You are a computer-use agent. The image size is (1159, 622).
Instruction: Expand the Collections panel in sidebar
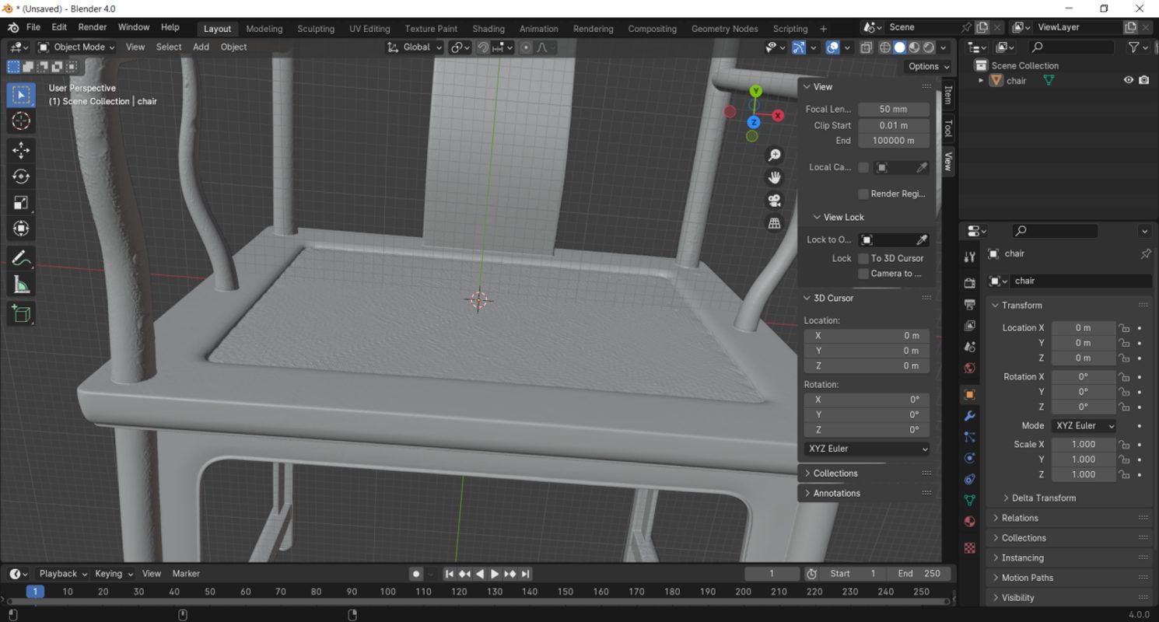coord(835,473)
